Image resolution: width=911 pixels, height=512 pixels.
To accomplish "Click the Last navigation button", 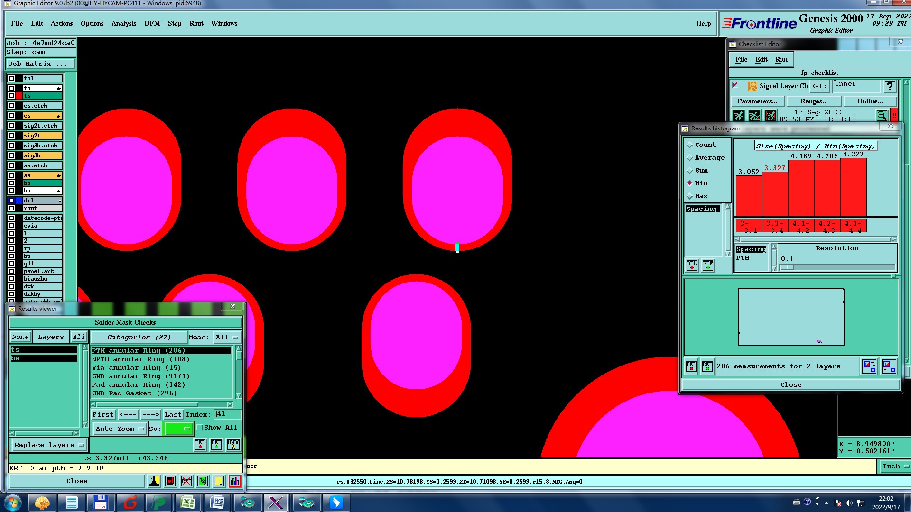I will point(173,414).
